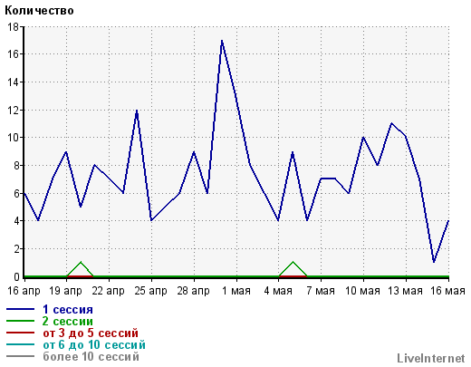Click the blue line's highest peak at 17
The height and width of the screenshot is (367, 471).
point(222,41)
